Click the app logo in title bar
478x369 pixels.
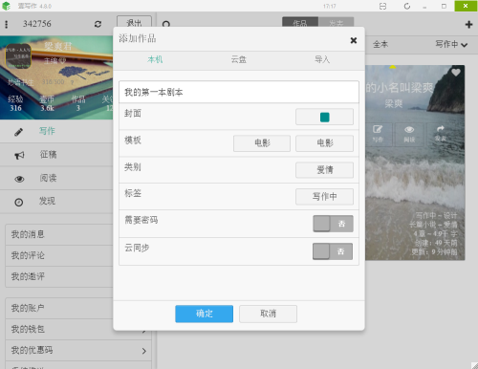click(6, 6)
